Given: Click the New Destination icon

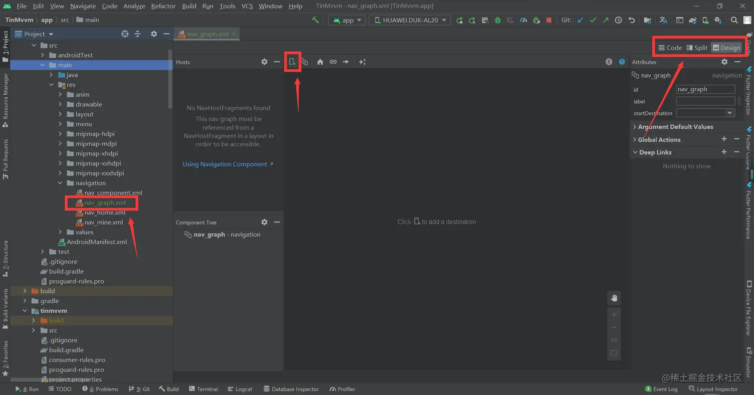Looking at the screenshot, I should click(293, 62).
